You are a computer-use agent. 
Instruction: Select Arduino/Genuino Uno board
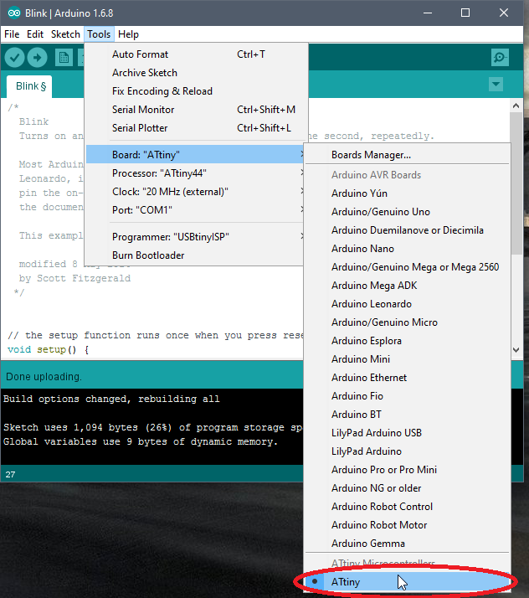pyautogui.click(x=408, y=212)
